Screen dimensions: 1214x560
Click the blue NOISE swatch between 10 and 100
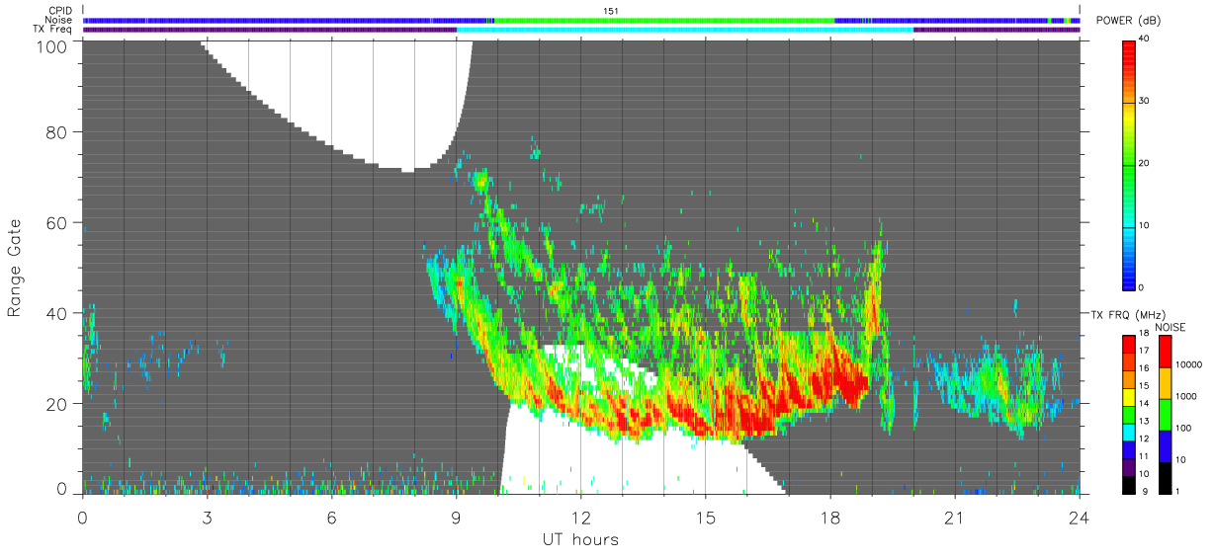click(x=1166, y=444)
